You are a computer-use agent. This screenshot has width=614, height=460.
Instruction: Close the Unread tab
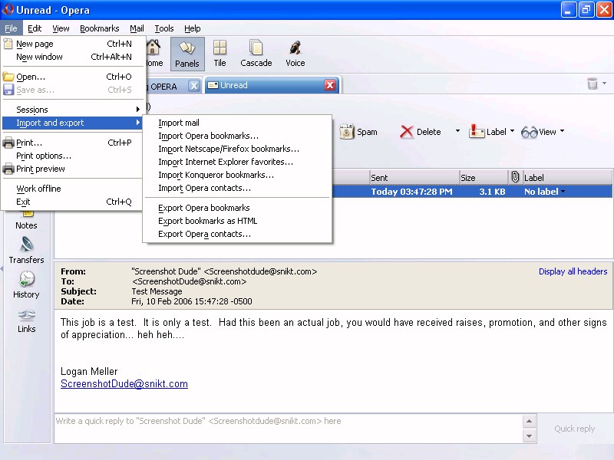click(x=330, y=85)
